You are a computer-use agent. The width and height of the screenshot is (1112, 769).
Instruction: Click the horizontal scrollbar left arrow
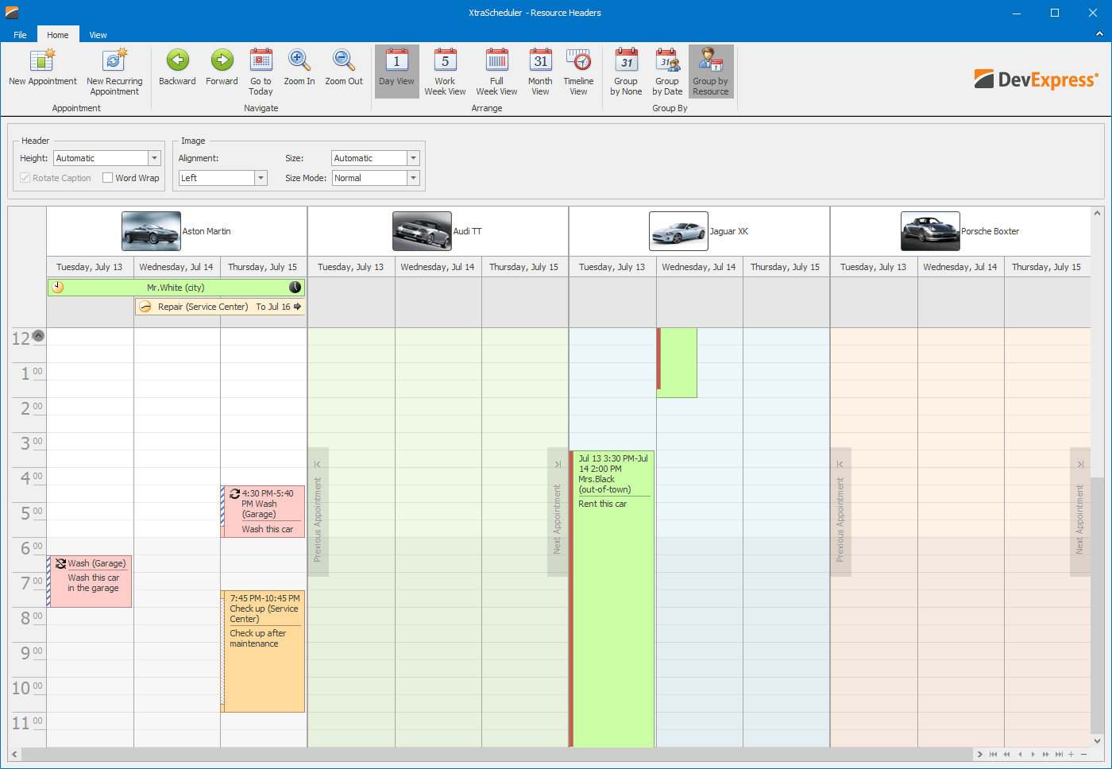pyautogui.click(x=14, y=755)
